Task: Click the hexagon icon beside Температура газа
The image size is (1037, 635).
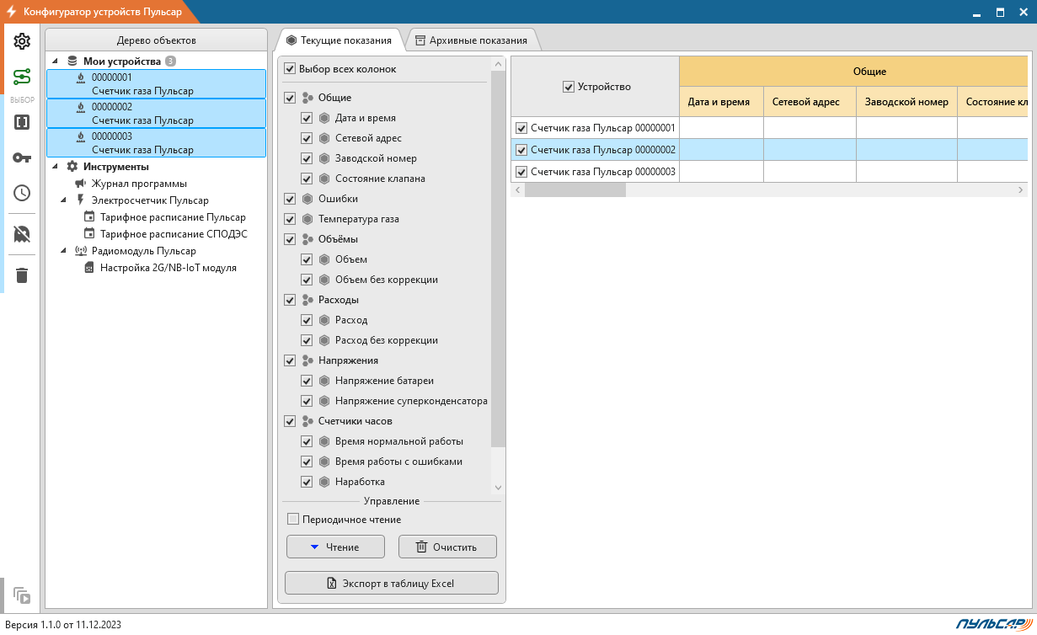Action: click(x=307, y=219)
